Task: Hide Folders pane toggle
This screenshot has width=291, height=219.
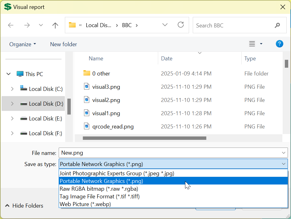Action: (x=24, y=206)
